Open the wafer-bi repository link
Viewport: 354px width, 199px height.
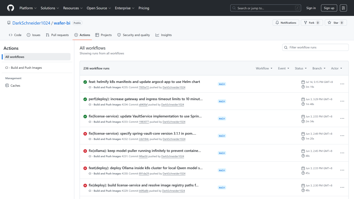(x=62, y=23)
